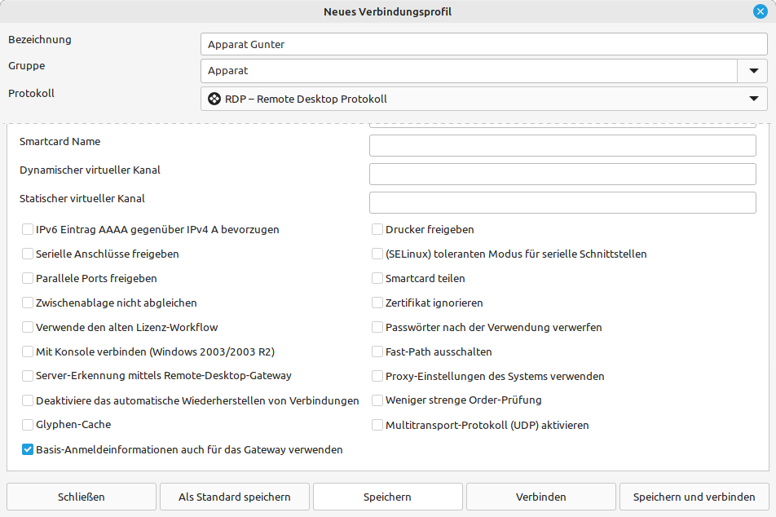Open the Gruppe dropdown arrow
The width and height of the screenshot is (776, 517).
pyautogui.click(x=753, y=71)
